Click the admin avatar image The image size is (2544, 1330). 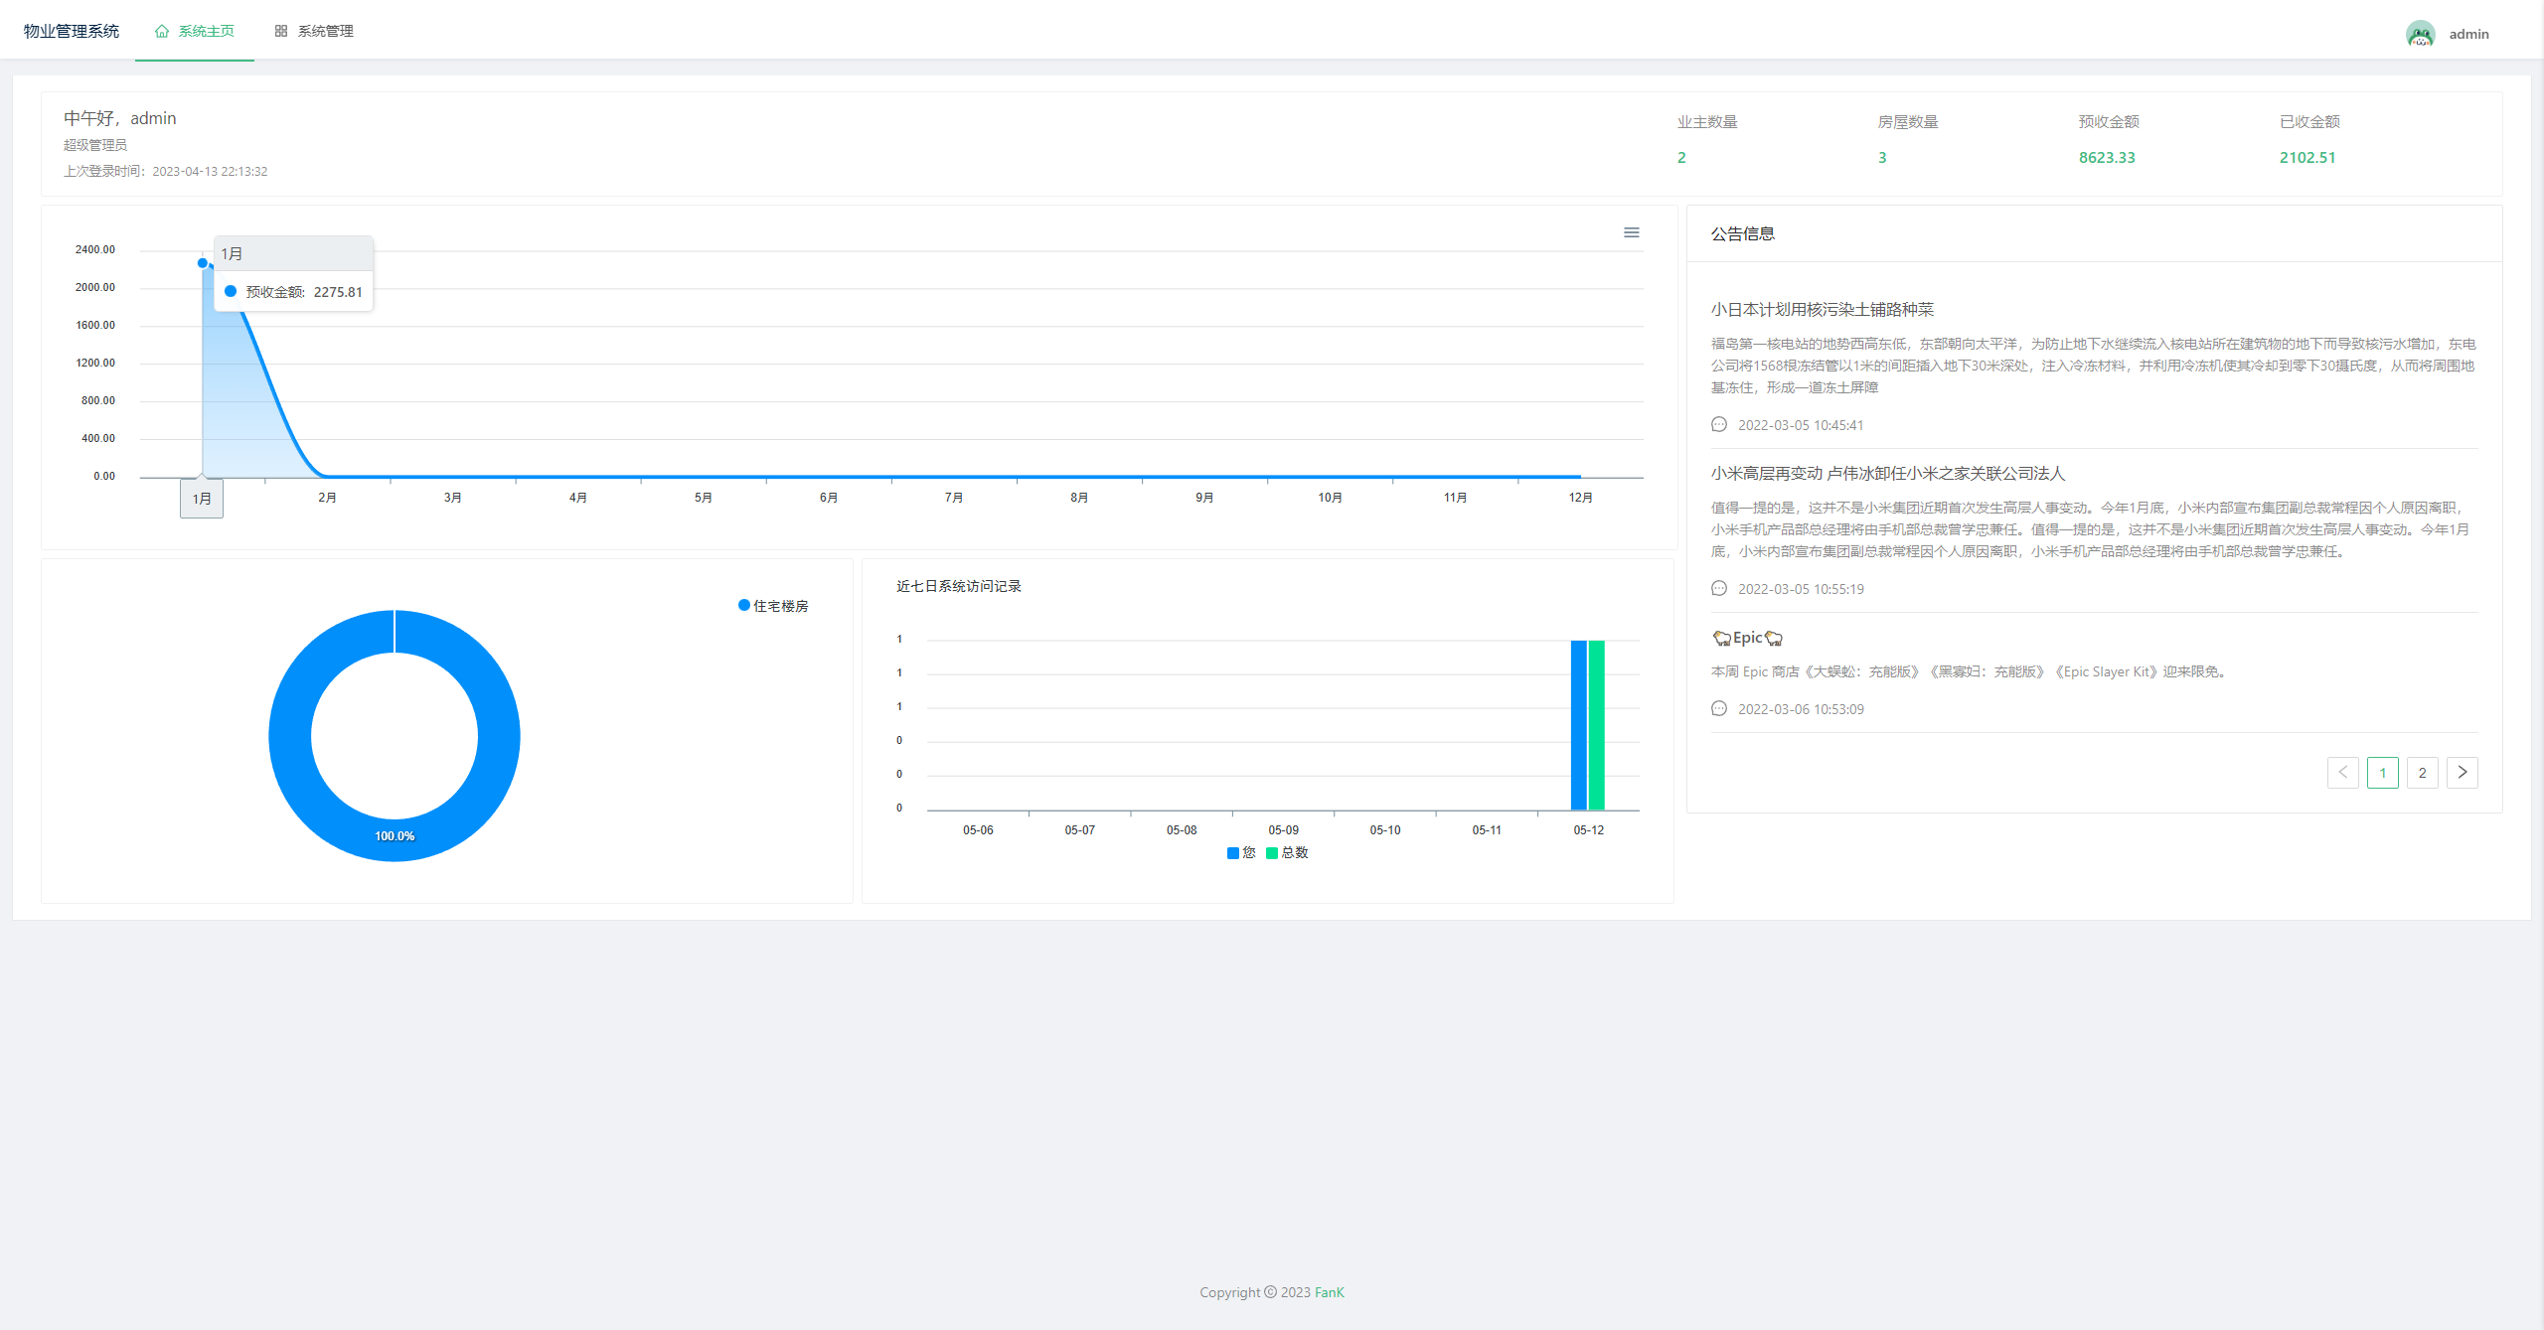coord(2420,34)
